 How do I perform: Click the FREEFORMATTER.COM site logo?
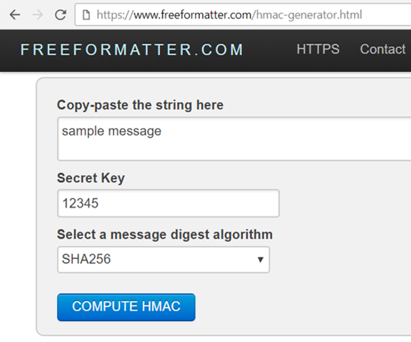(x=132, y=50)
